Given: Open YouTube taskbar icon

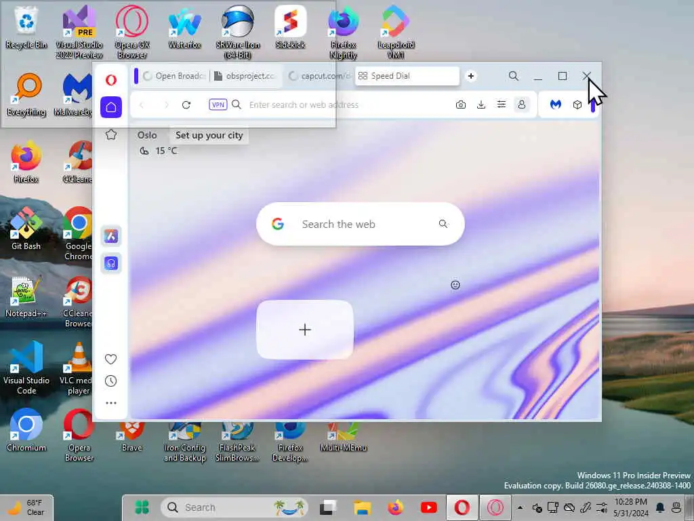Looking at the screenshot, I should tap(428, 507).
